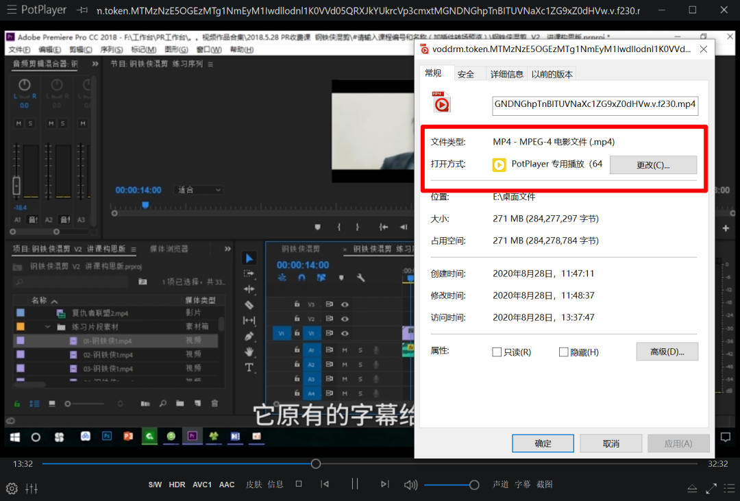This screenshot has width=740, height=501.
Task: Tick the 隐藏(H) hidden checkbox
Action: pyautogui.click(x=563, y=352)
